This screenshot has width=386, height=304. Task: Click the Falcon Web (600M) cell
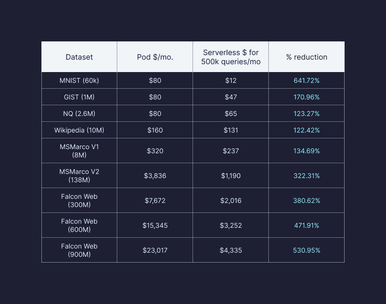click(x=79, y=225)
